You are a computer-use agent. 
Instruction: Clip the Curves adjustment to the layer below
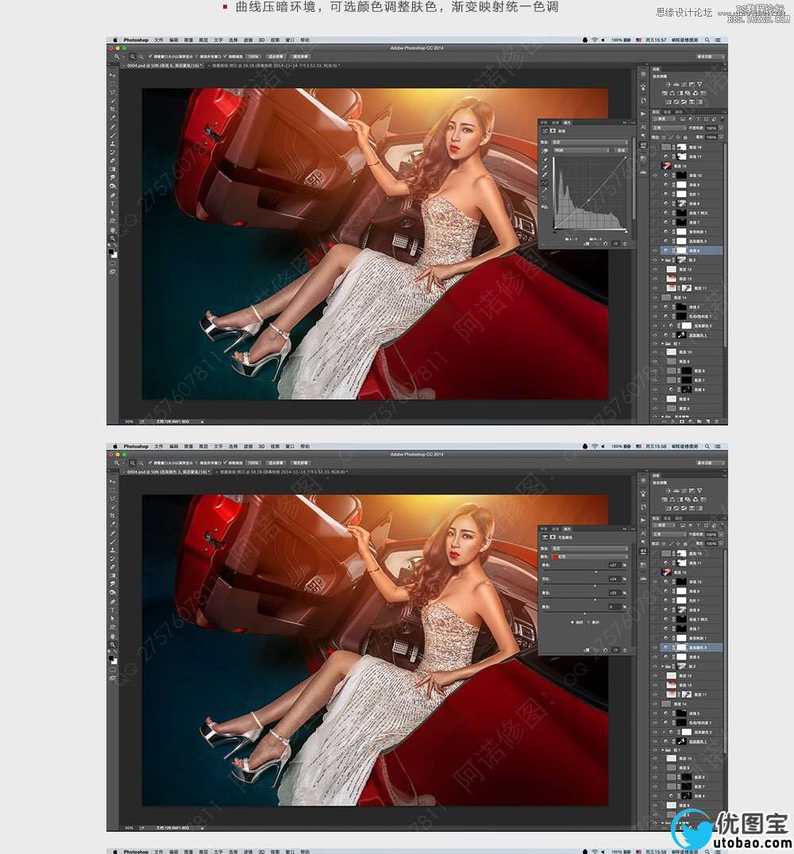pos(587,244)
